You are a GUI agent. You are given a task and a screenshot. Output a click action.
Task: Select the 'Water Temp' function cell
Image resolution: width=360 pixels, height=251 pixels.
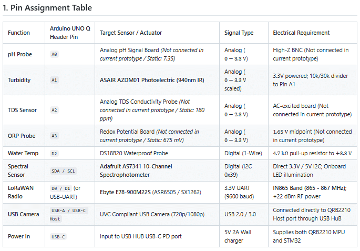[x=24, y=153]
